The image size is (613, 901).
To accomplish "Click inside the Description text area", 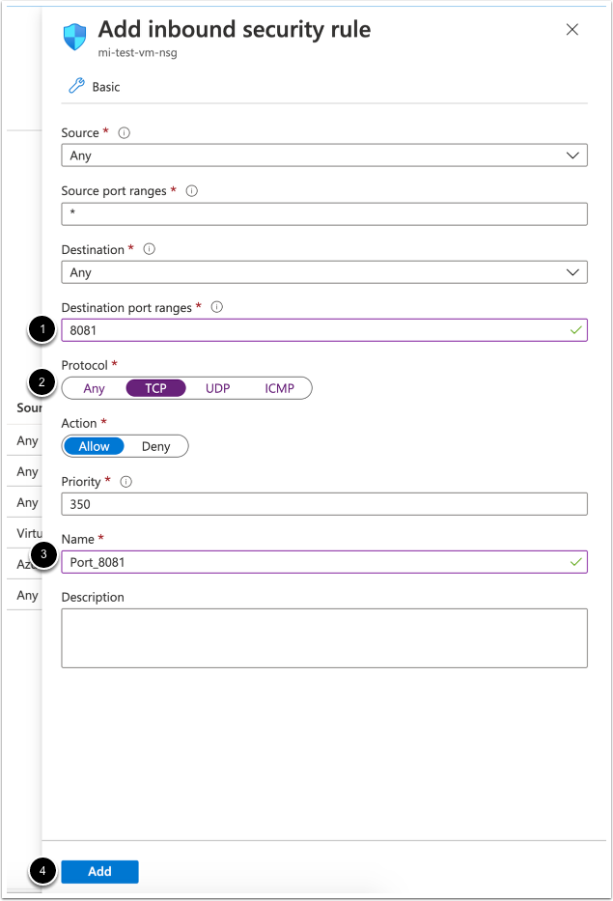I will (x=323, y=637).
